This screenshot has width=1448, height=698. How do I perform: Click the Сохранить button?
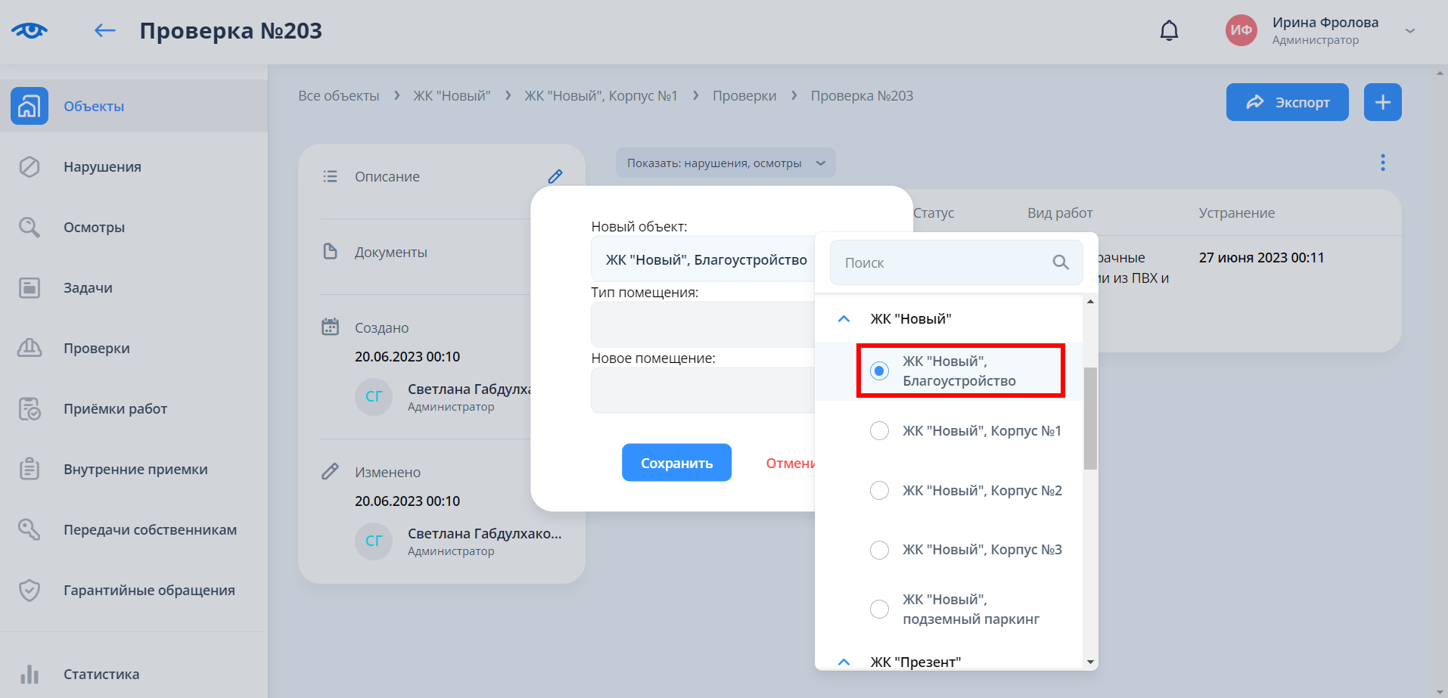[x=676, y=463]
